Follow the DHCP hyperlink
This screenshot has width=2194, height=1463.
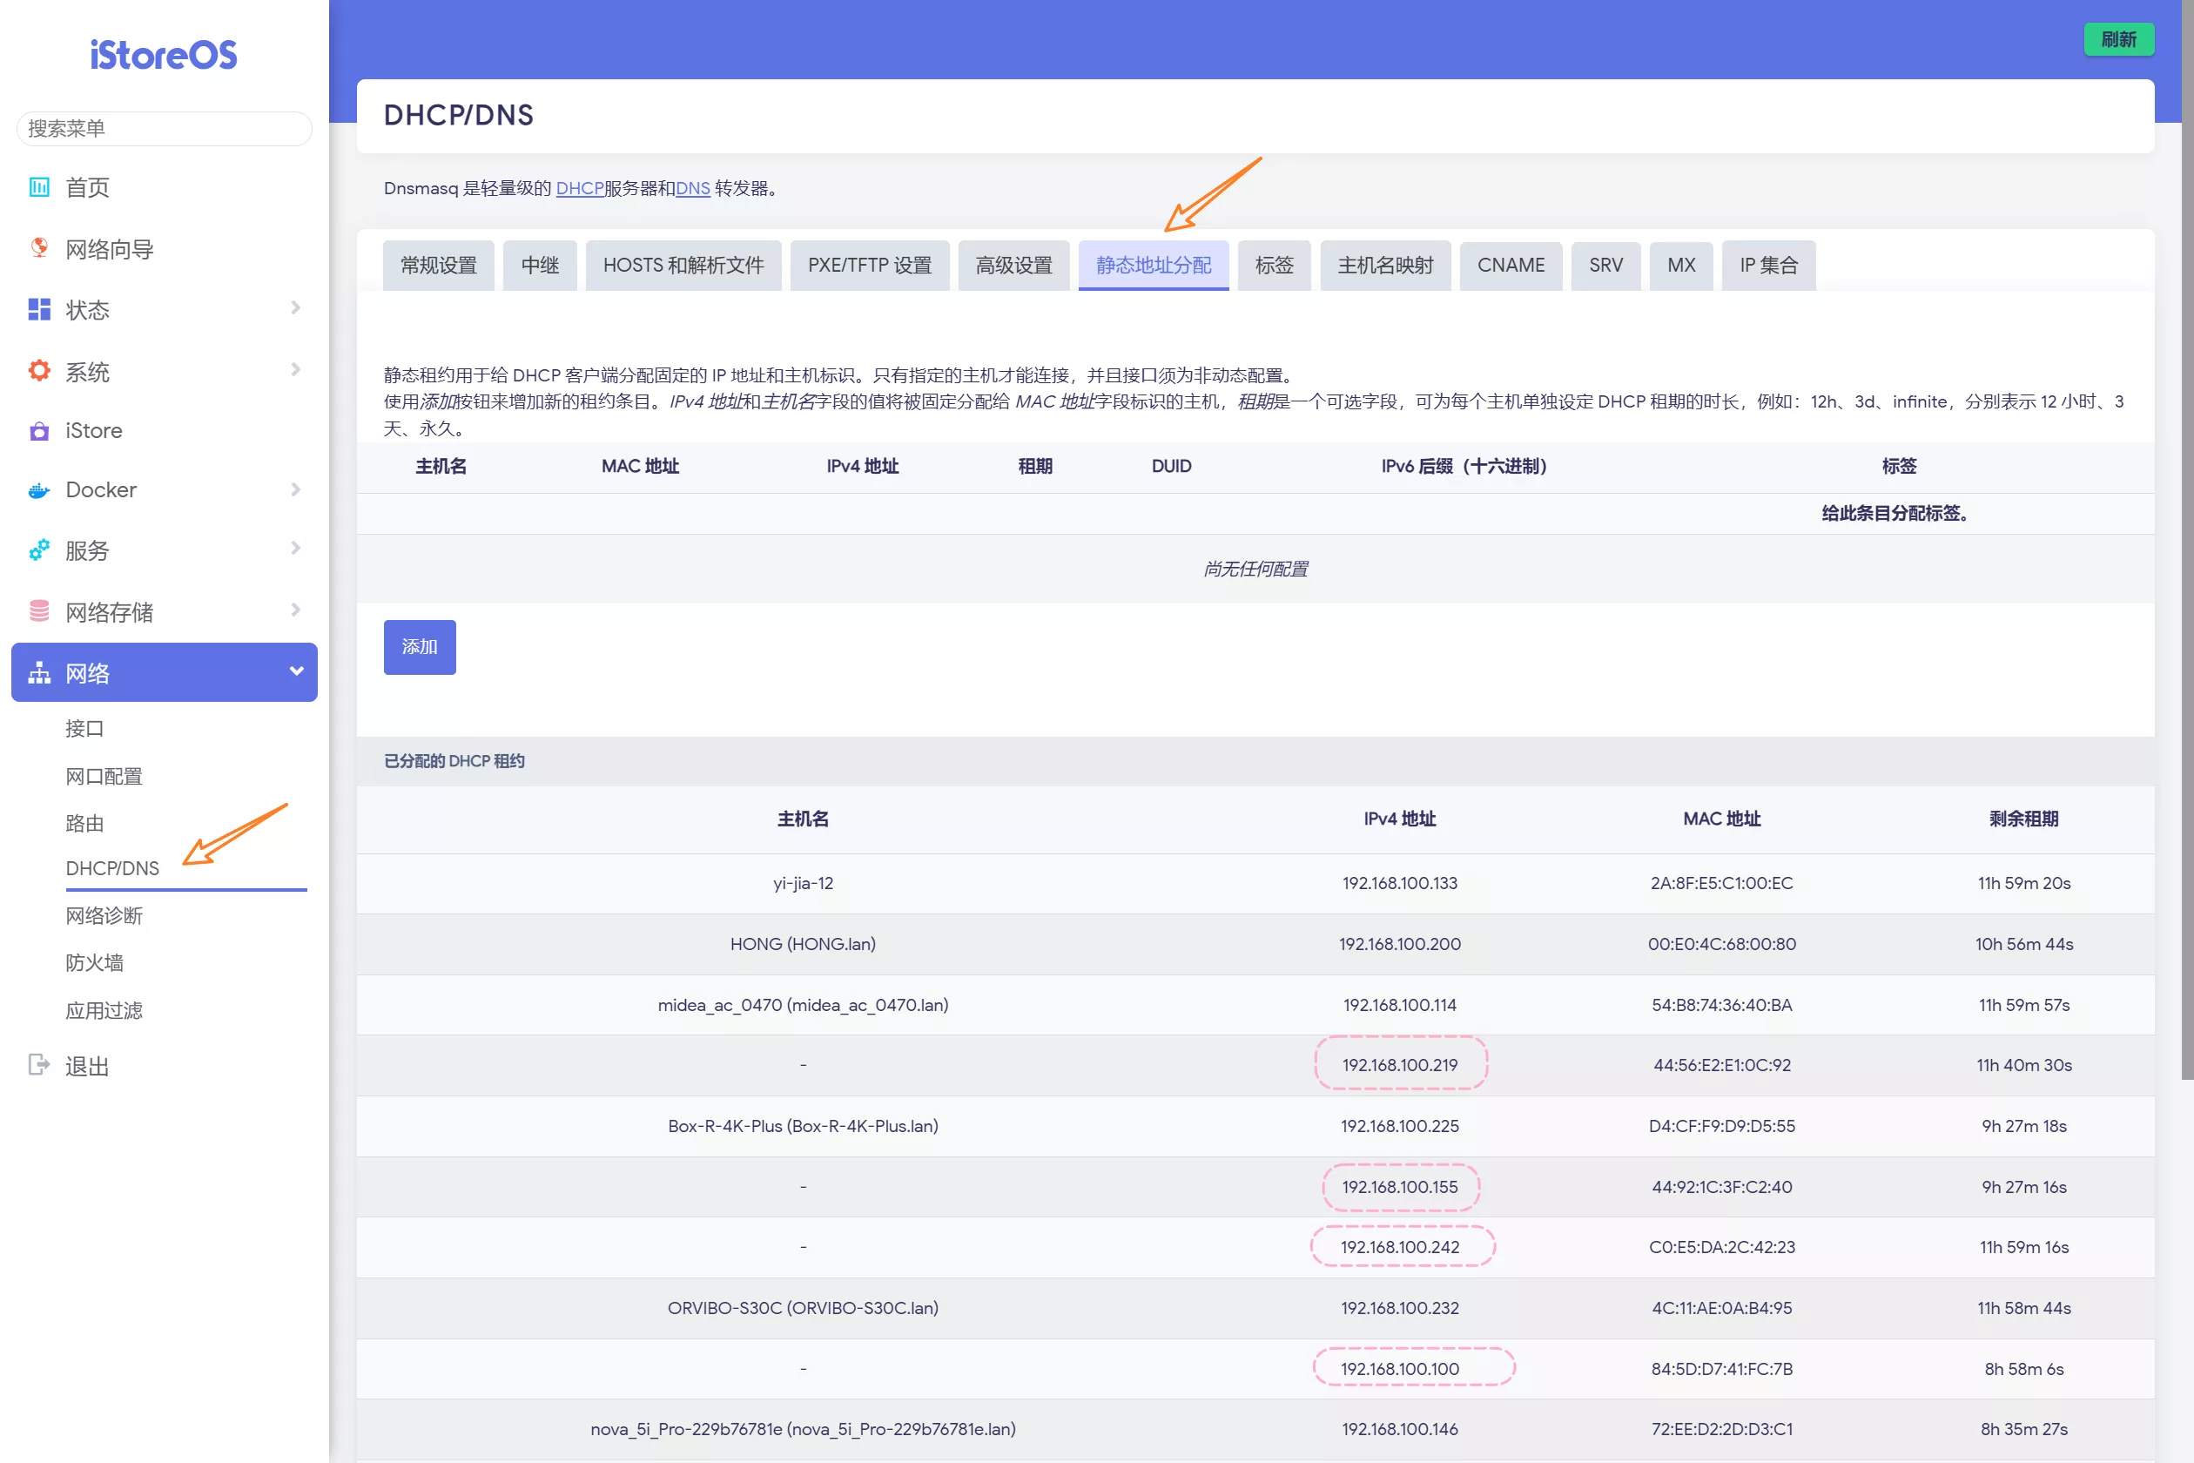click(x=579, y=188)
